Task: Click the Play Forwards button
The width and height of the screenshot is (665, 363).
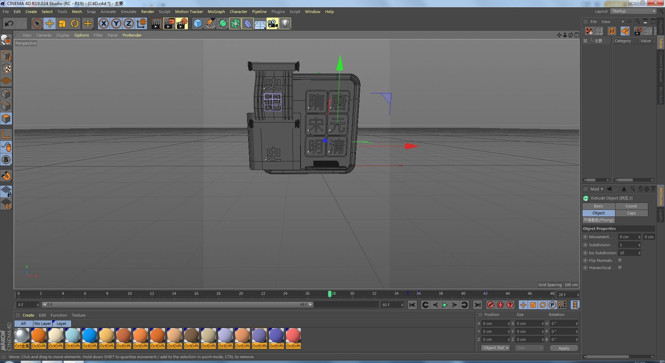Action: coord(445,305)
